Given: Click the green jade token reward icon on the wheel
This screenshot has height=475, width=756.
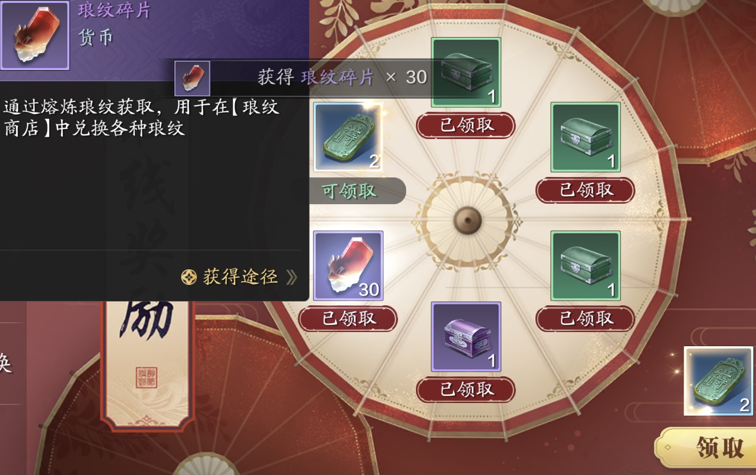Looking at the screenshot, I should [348, 137].
